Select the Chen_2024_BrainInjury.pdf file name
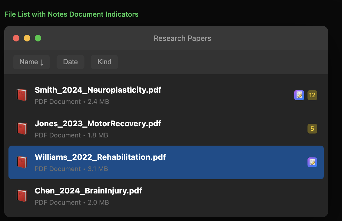 coord(88,191)
